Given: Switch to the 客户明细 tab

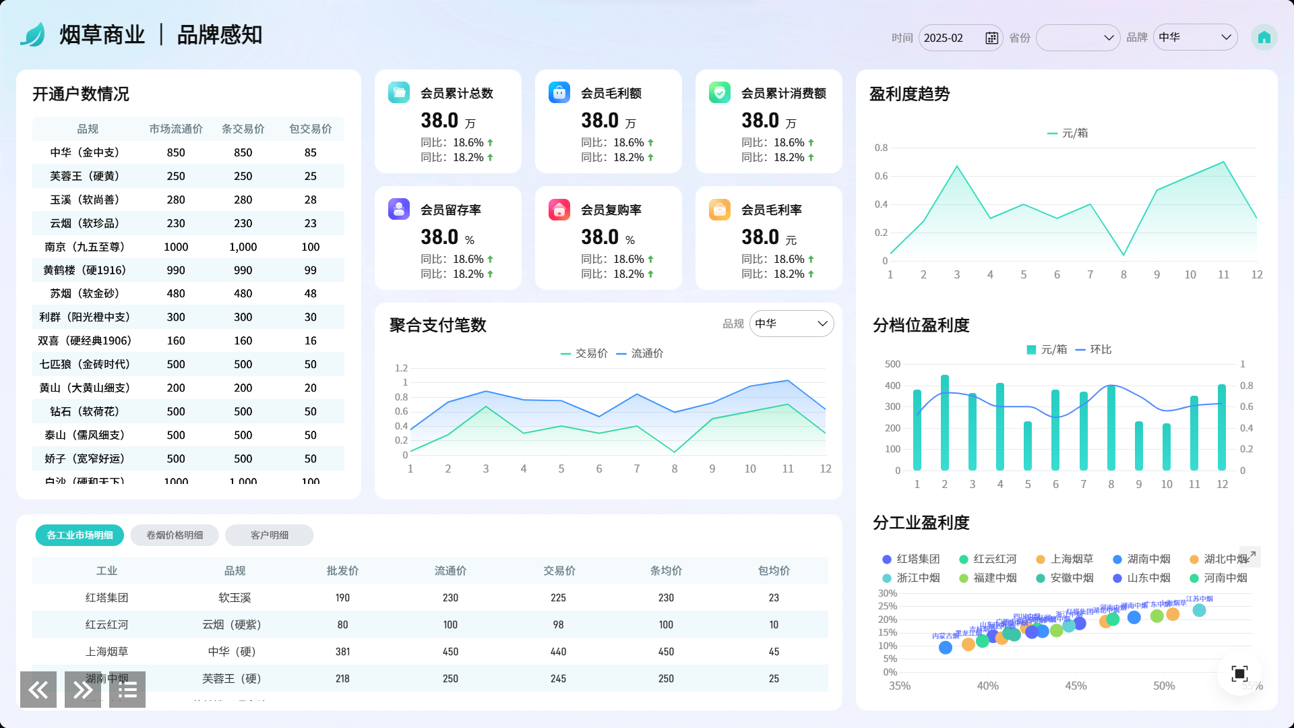Looking at the screenshot, I should point(269,535).
